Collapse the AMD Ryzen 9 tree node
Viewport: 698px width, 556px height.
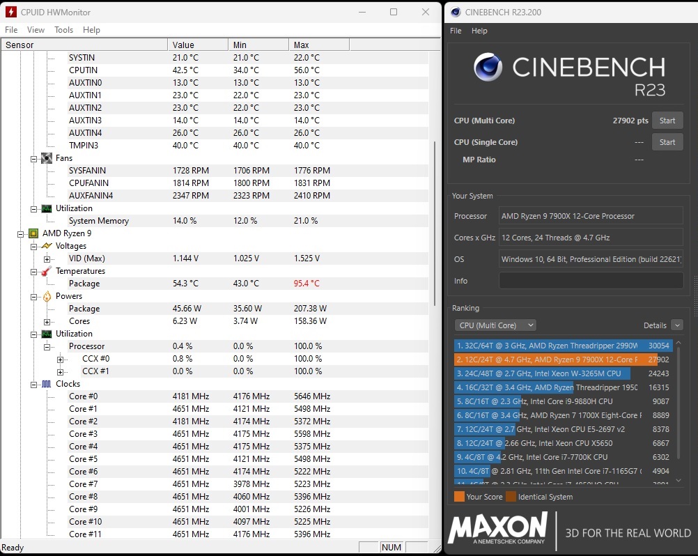(20, 233)
